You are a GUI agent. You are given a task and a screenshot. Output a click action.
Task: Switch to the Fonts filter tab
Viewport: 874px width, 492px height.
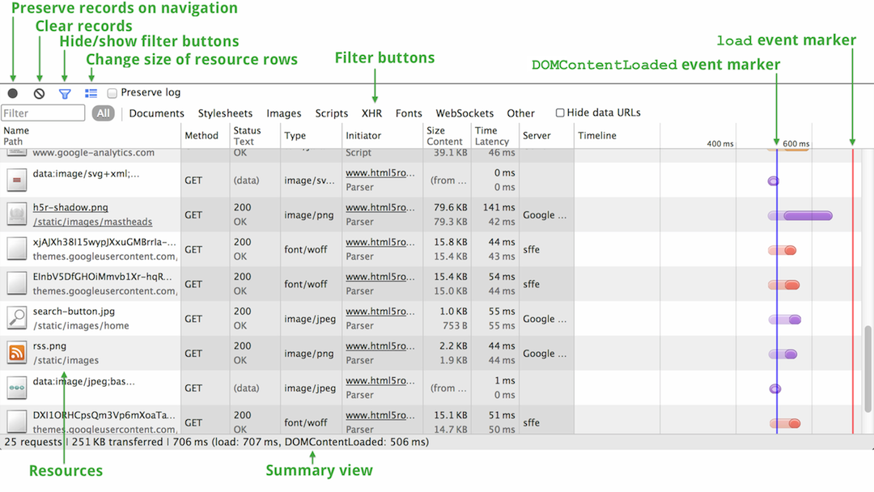pyautogui.click(x=409, y=113)
